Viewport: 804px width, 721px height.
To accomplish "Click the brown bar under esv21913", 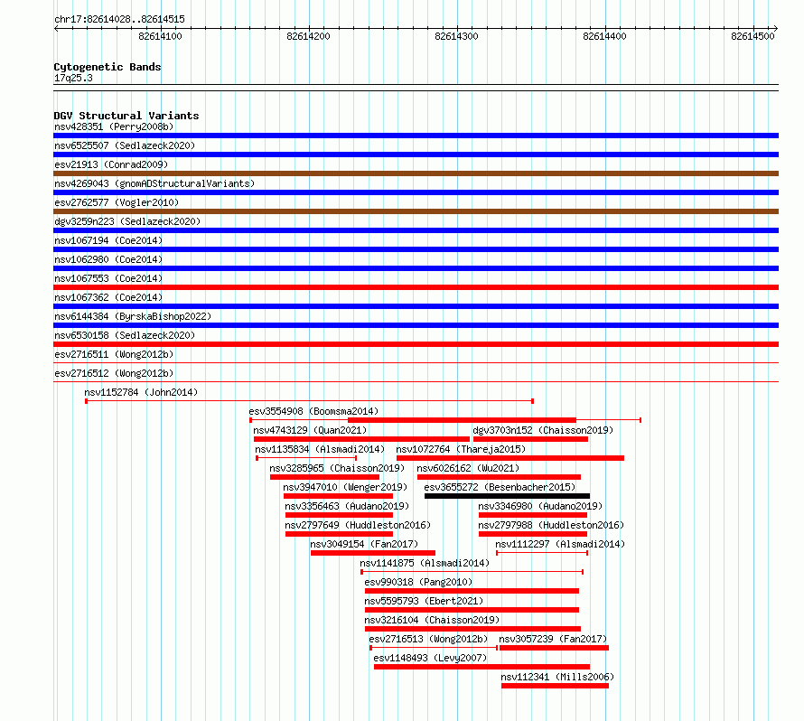I will 416,173.
